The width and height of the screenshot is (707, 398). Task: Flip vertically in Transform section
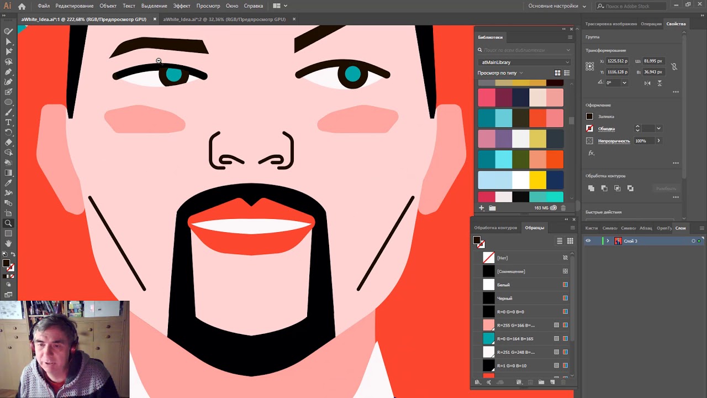coord(659,82)
